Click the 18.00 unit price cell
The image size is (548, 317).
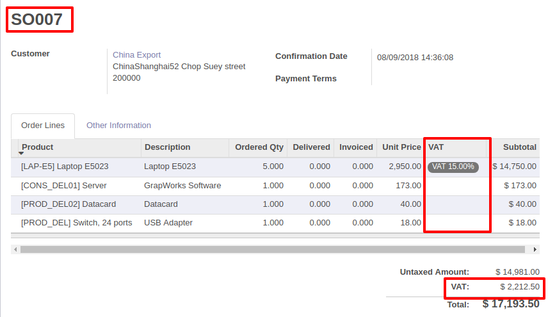(410, 223)
